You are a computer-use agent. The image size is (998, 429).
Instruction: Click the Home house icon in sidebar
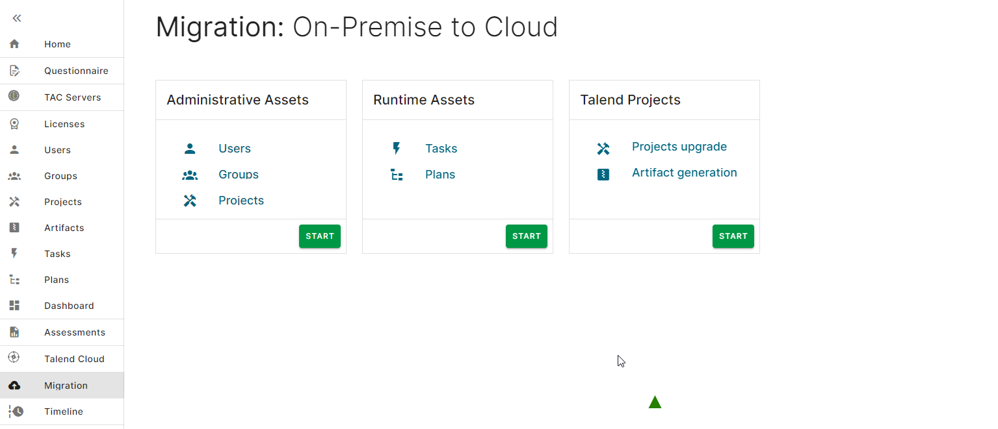tap(14, 44)
